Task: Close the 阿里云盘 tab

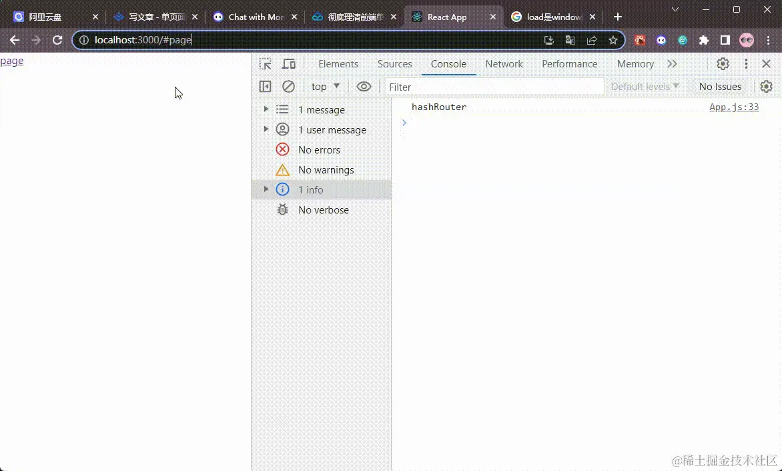Action: 95,17
